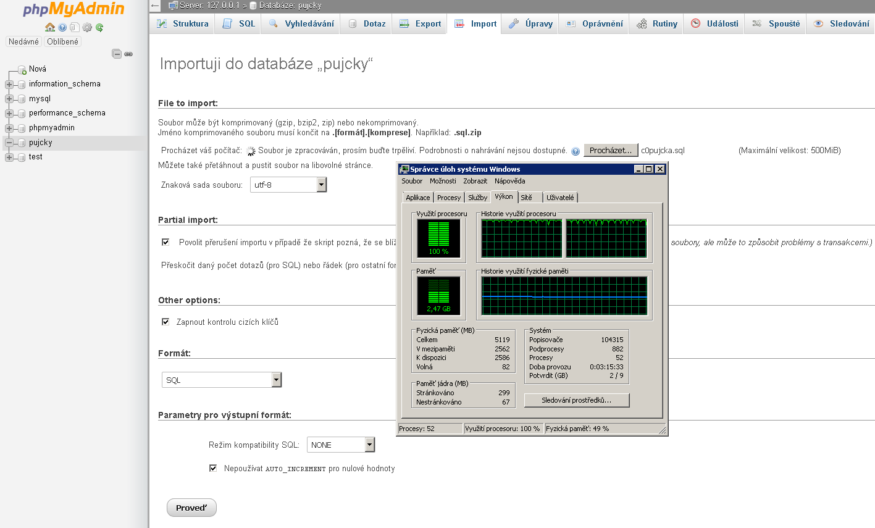Click the Nová new database icon
875x528 pixels.
point(22,70)
